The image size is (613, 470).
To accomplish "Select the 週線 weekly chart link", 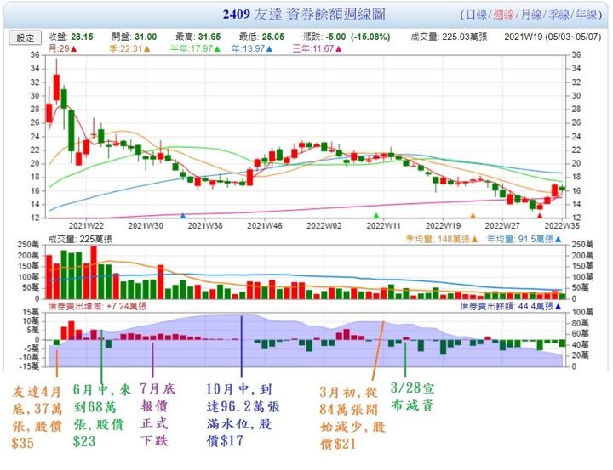I will 503,14.
